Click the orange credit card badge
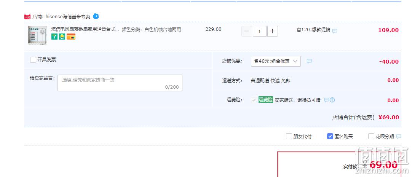The image size is (412, 177). [x=71, y=37]
